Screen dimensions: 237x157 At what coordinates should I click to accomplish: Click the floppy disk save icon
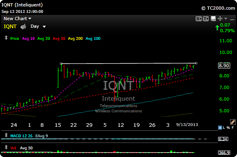[x=213, y=19]
